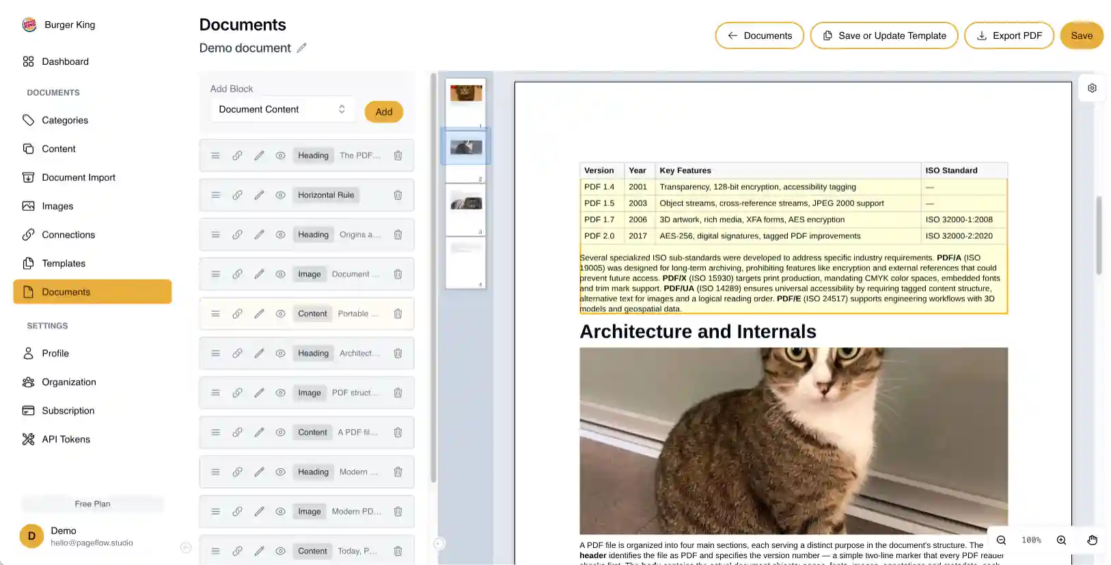The image size is (1111, 565).
Task: Open the Document Content block type dropdown
Action: (x=282, y=109)
